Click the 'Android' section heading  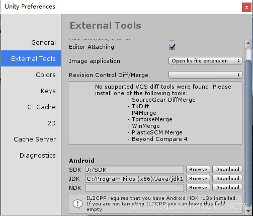pos(81,161)
